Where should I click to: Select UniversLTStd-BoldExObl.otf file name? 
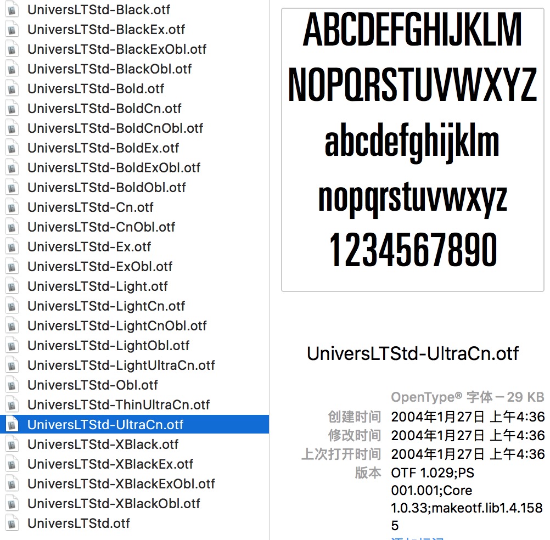[114, 167]
